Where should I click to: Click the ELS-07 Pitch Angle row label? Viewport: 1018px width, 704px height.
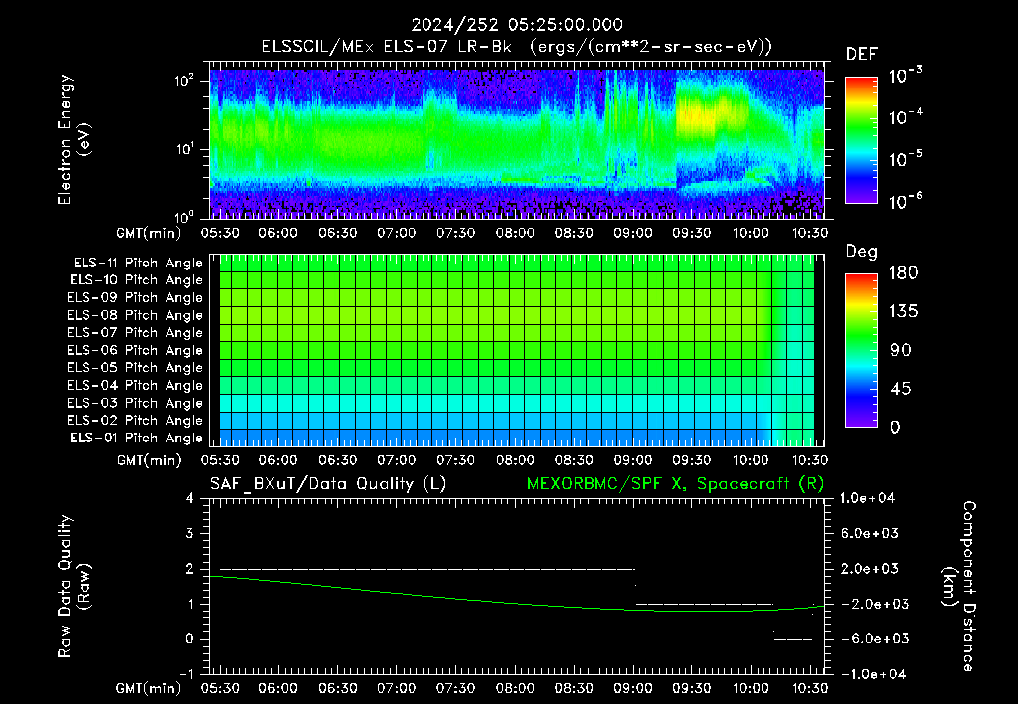(x=134, y=332)
